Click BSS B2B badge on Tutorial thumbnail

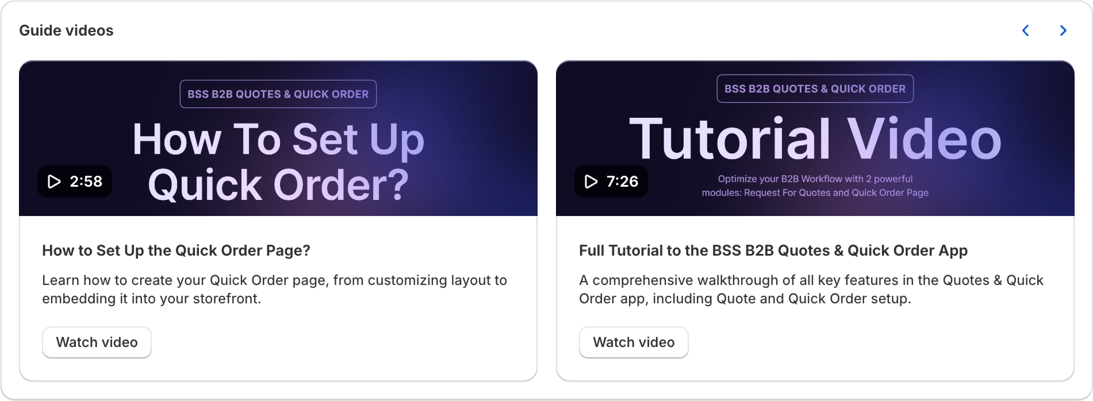tap(815, 88)
